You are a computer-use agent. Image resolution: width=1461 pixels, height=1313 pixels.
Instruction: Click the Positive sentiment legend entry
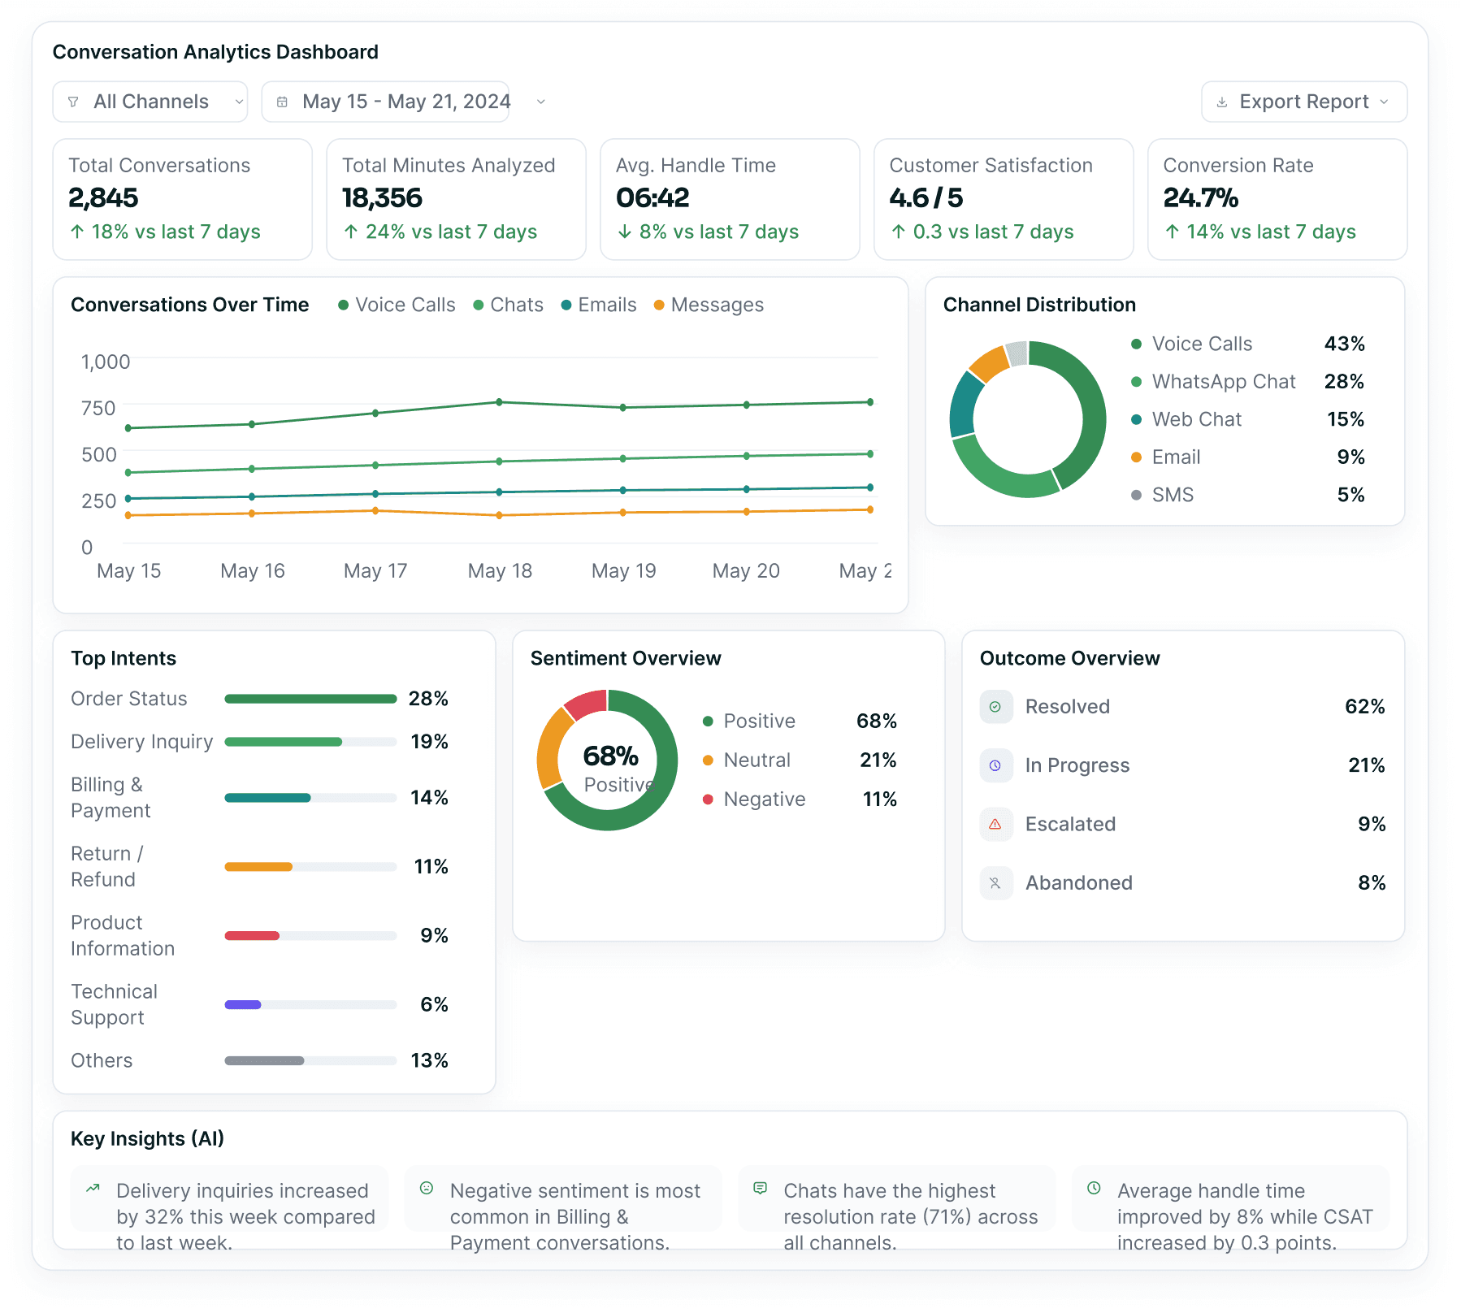pyautogui.click(x=800, y=721)
